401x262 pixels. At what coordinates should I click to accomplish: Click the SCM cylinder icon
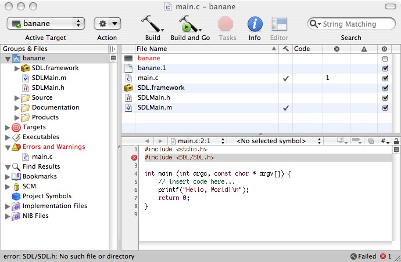tap(16, 187)
